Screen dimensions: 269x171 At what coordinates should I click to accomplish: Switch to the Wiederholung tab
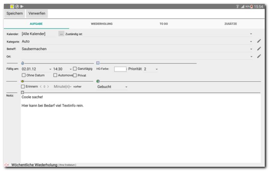[102, 24]
